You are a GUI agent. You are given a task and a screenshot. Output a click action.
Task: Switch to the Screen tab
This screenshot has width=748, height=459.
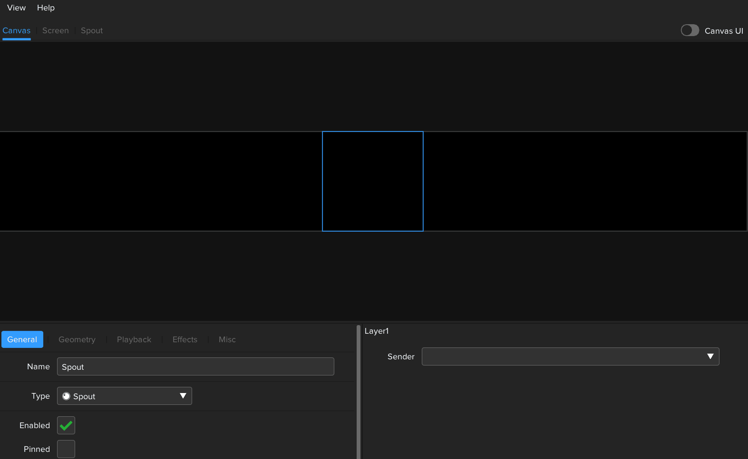[x=56, y=30]
